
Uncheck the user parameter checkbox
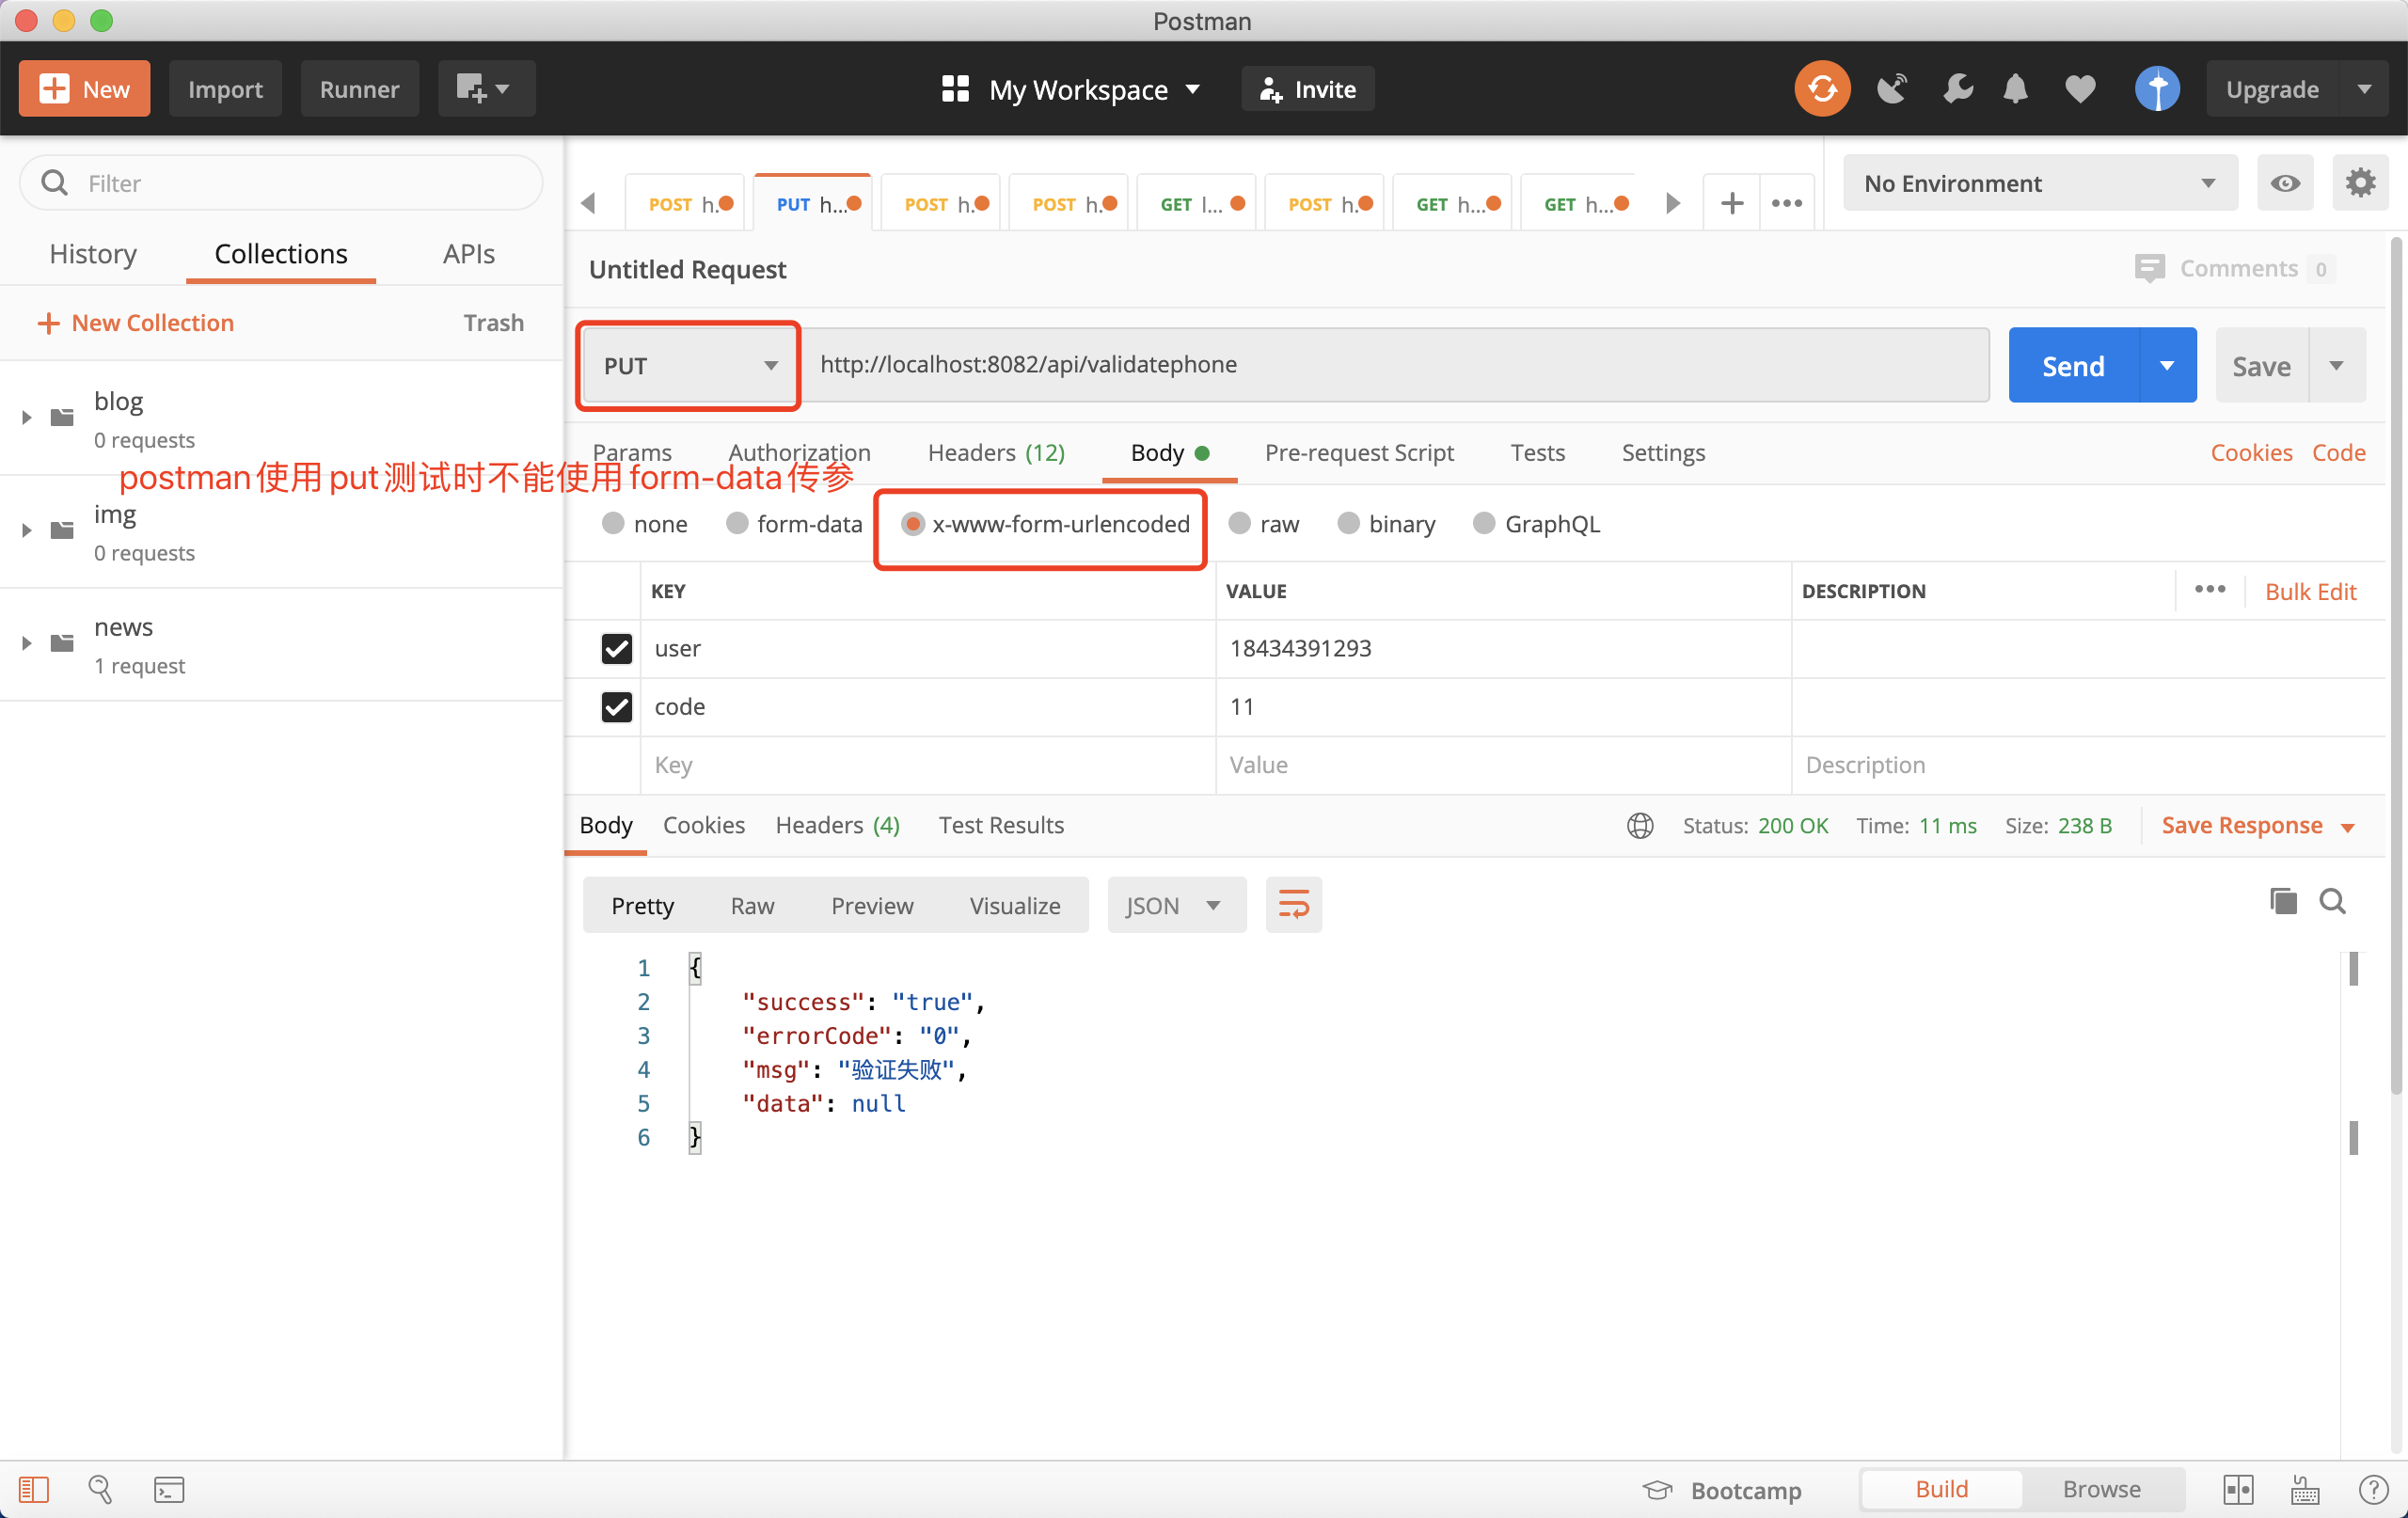[x=617, y=648]
